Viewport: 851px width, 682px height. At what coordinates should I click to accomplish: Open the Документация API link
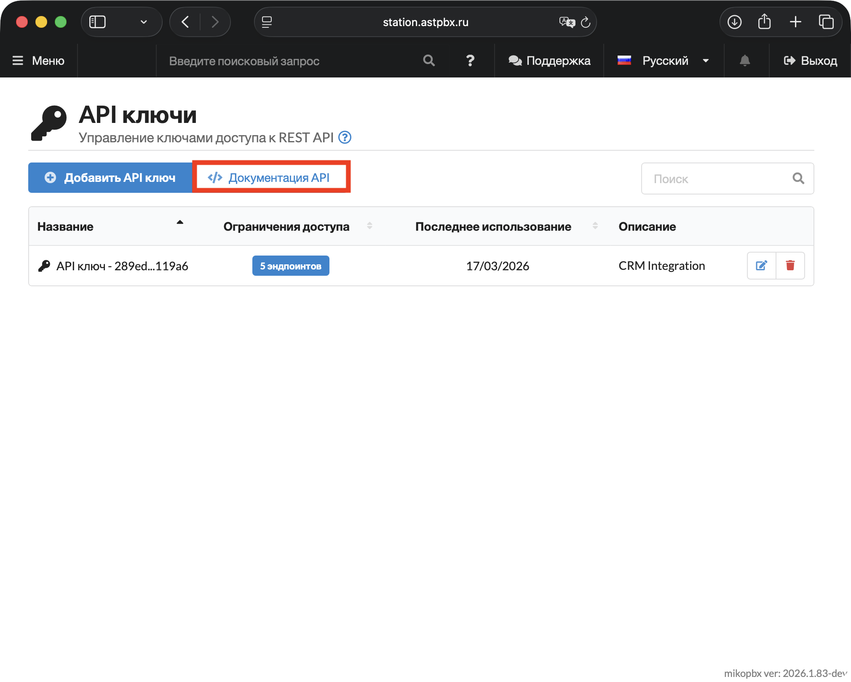[x=270, y=178]
